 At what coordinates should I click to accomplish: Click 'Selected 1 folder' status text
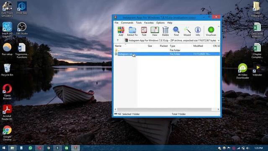[131, 114]
